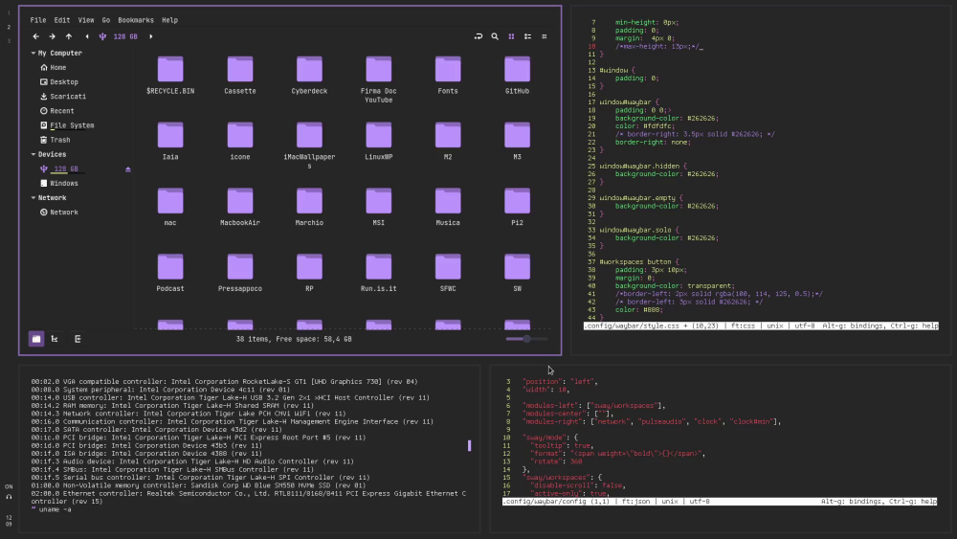Switch to icon grid view
This screenshot has width=957, height=539.
(511, 36)
